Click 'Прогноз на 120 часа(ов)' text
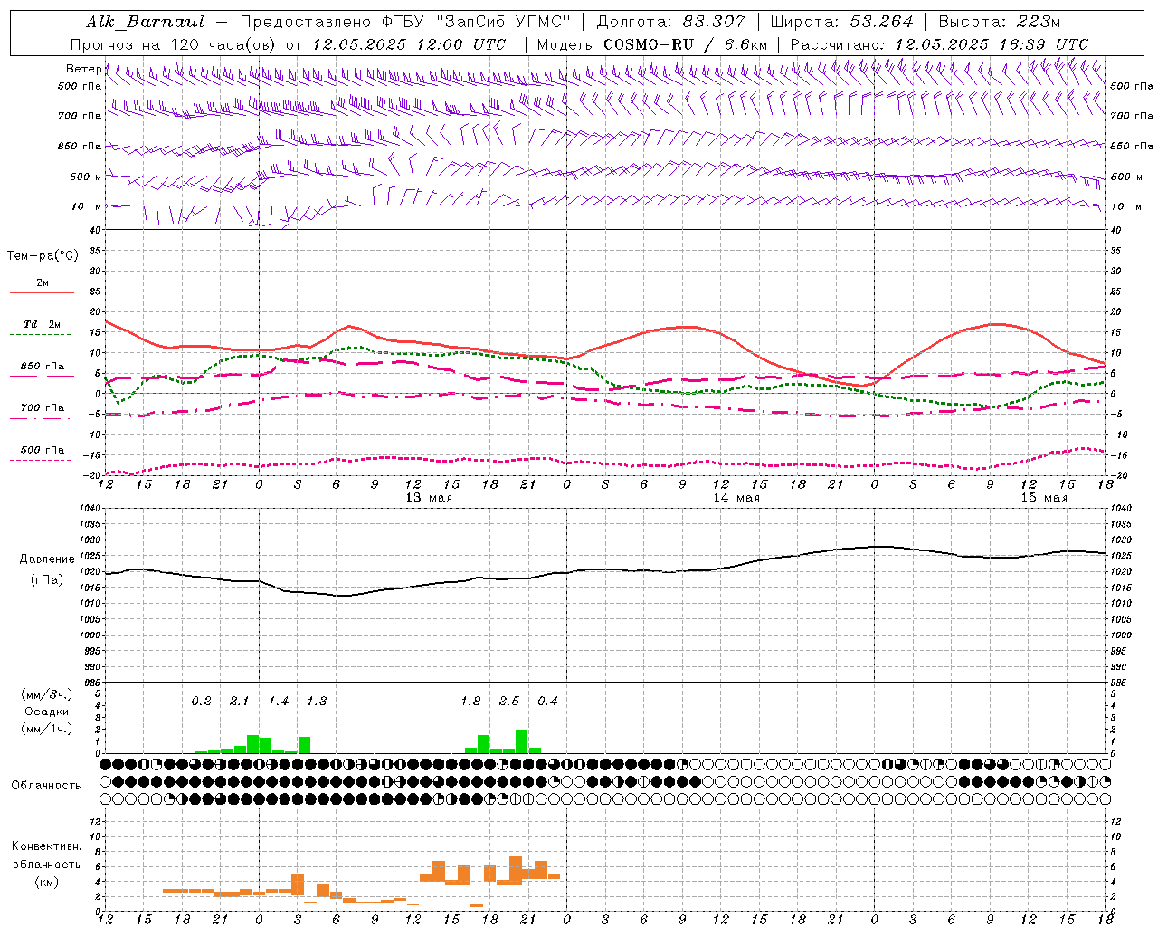 coord(174,44)
